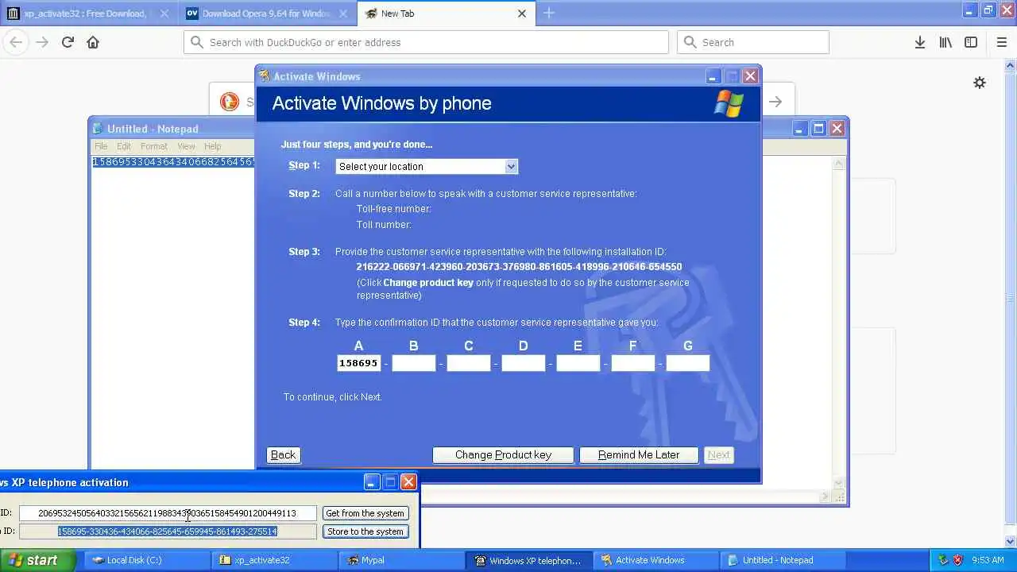Click the Back button in Activate Windows

point(283,454)
